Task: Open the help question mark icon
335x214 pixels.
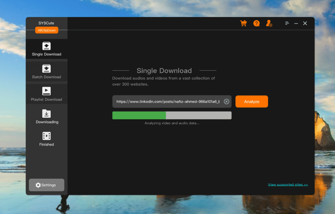Action: tap(256, 23)
